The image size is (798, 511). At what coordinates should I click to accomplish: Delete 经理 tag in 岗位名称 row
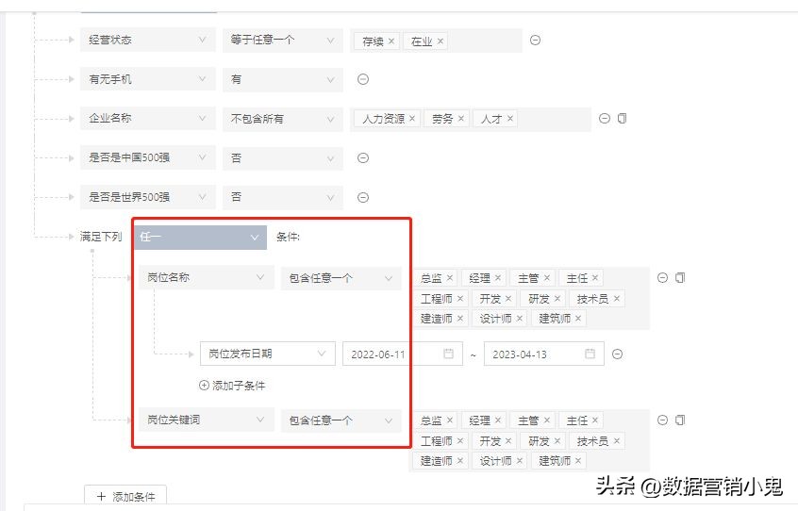tap(498, 278)
